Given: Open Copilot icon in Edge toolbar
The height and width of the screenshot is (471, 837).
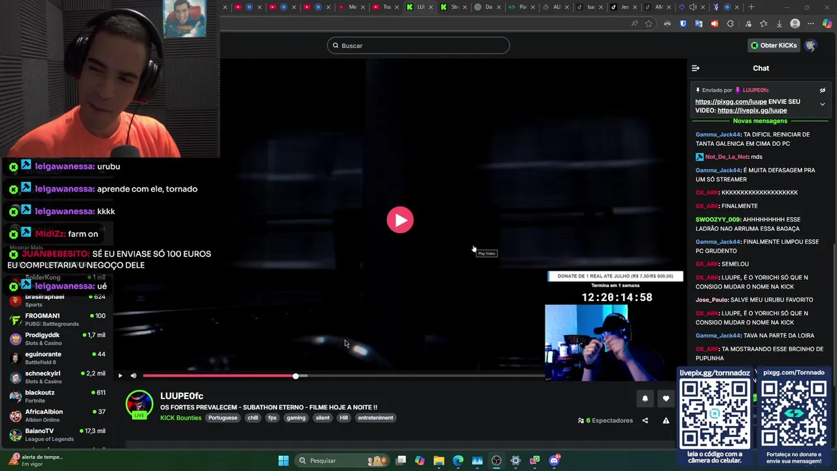Looking at the screenshot, I should click(x=827, y=24).
